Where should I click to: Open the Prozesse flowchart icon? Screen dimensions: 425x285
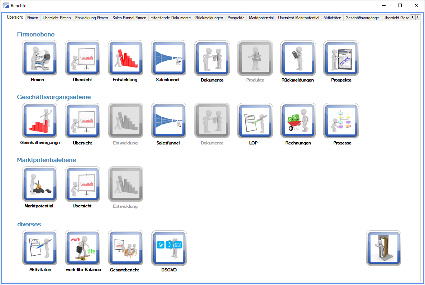(341, 121)
